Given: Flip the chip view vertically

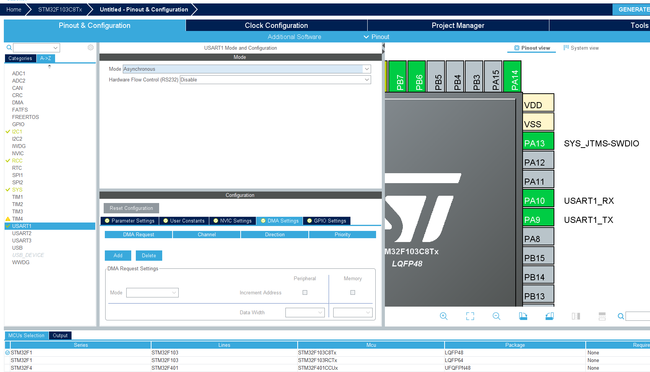Looking at the screenshot, I should coord(602,316).
